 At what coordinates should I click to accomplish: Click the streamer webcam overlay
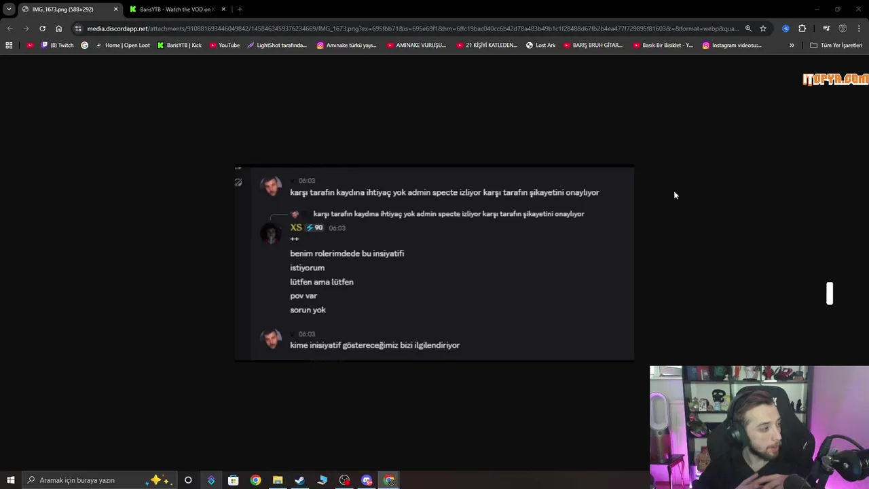[x=759, y=427]
